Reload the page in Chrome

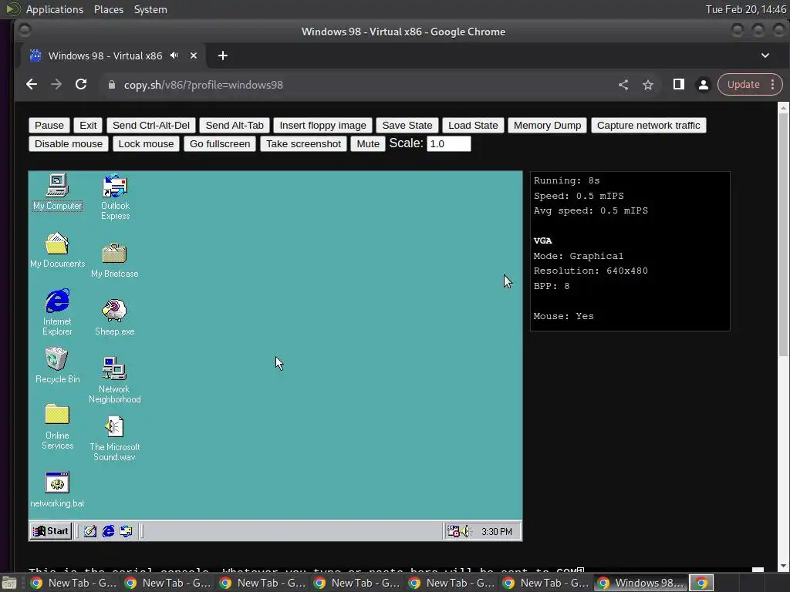point(81,85)
